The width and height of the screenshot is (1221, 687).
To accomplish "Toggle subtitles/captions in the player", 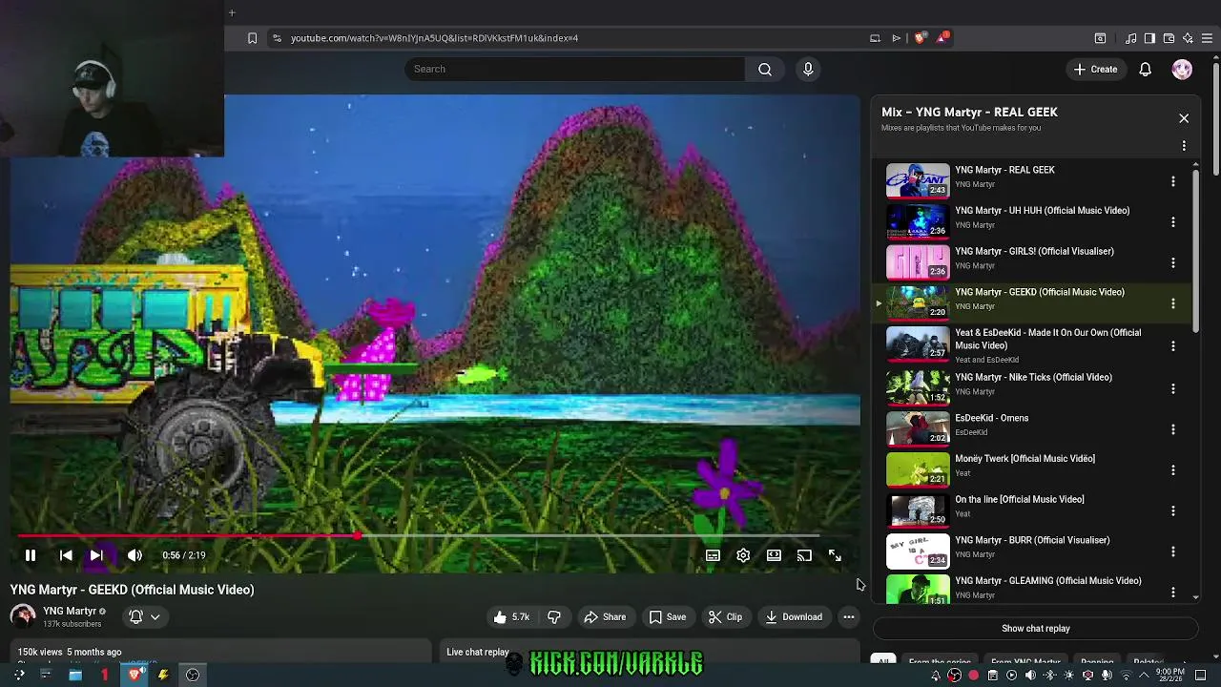I will click(713, 555).
